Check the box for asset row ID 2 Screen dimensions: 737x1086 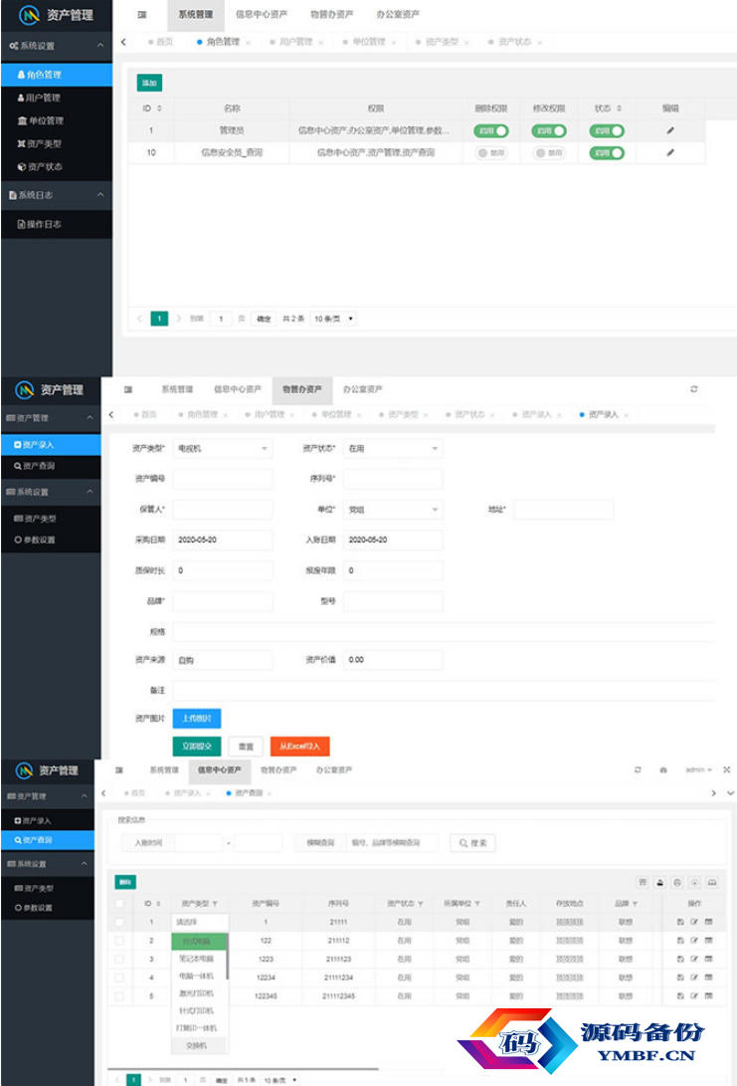(119, 941)
